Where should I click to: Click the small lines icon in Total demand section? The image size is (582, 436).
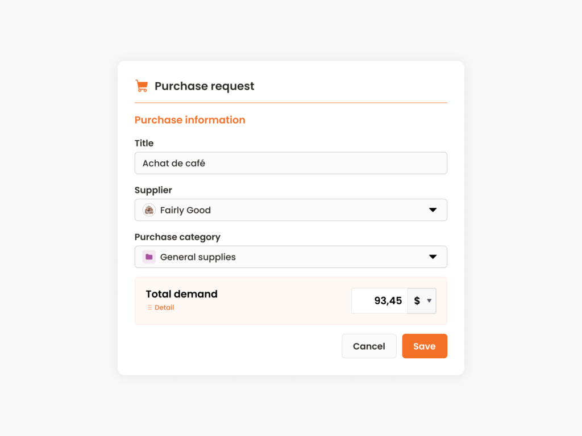click(x=149, y=307)
